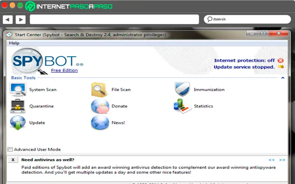Collapse the Basic Tools section arrow
The image size is (295, 184).
coord(282,78)
